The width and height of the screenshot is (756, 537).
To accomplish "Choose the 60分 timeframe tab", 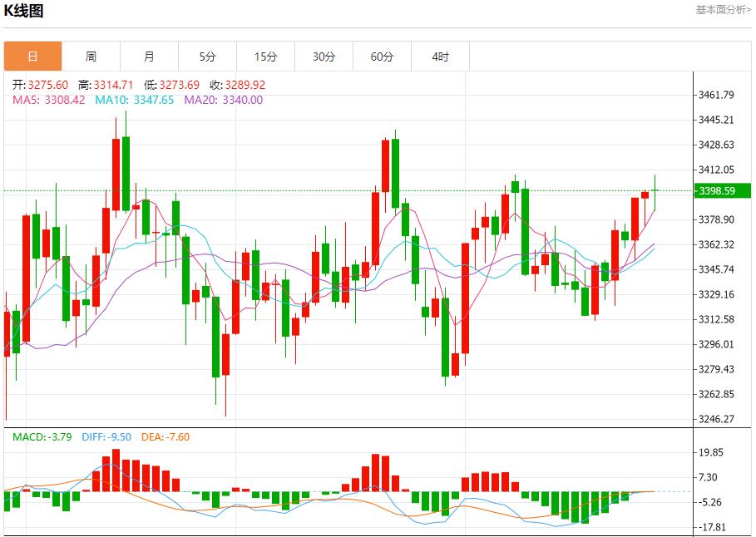I will click(382, 57).
